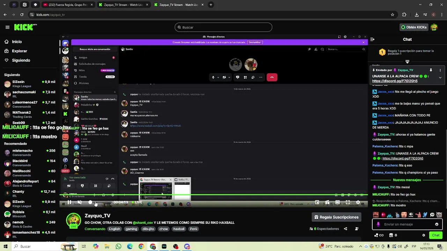Viewport: 447px width, 251px height.
Task: Toggle fullscreen mode in video player
Action: pyautogui.click(x=348, y=202)
